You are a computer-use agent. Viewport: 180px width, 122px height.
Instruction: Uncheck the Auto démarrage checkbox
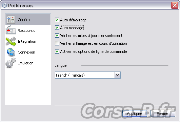57,20
